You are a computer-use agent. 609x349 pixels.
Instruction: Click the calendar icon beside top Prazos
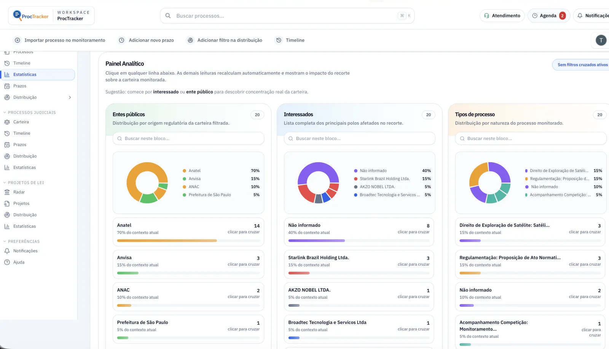(7, 86)
